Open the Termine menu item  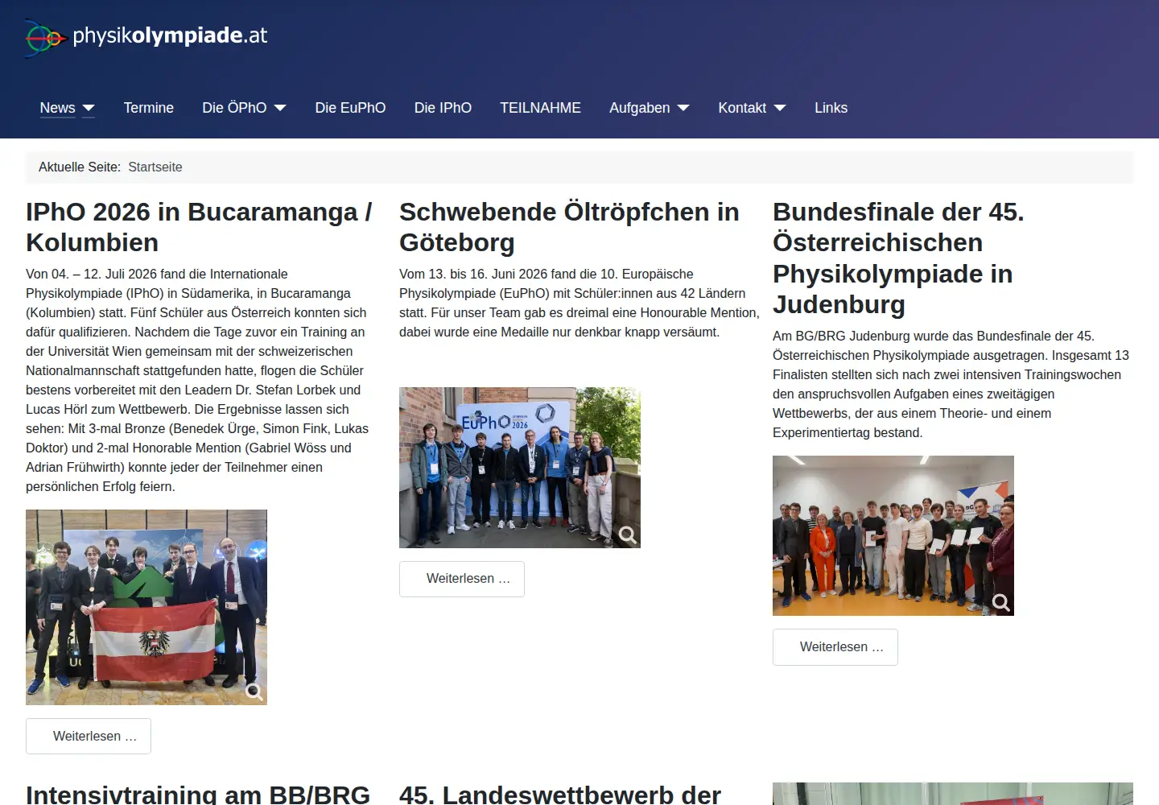[149, 108]
